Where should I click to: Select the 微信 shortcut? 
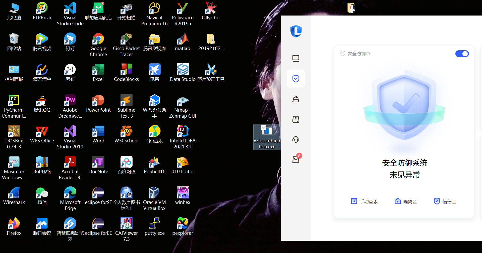point(42,196)
